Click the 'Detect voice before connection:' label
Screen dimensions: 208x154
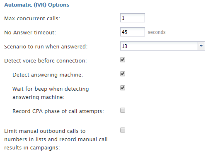[x=46, y=61]
